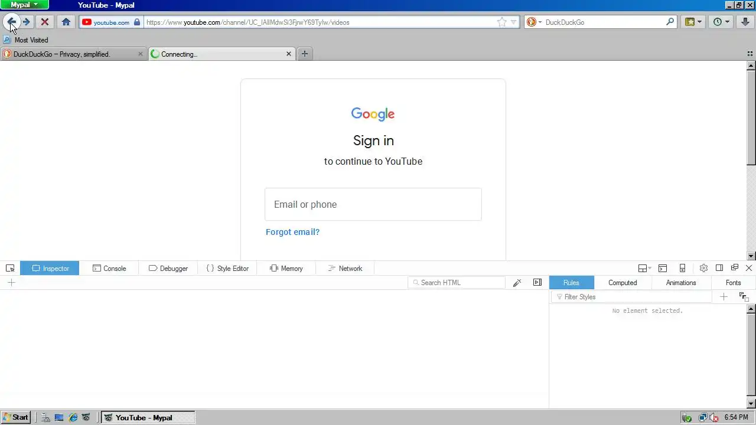
Task: Close the Connecting tab
Action: pyautogui.click(x=289, y=54)
